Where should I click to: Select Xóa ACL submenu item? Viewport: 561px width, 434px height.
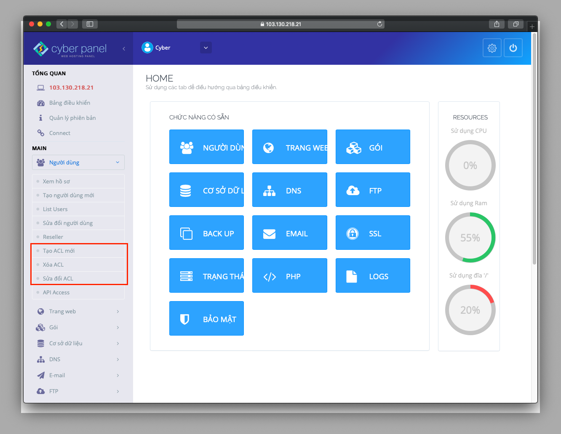click(x=78, y=265)
